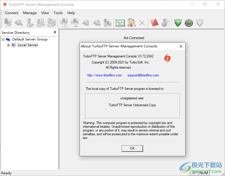Click the Local Server computer icon
Image resolution: width=225 pixels, height=176 pixels.
pos(14,45)
